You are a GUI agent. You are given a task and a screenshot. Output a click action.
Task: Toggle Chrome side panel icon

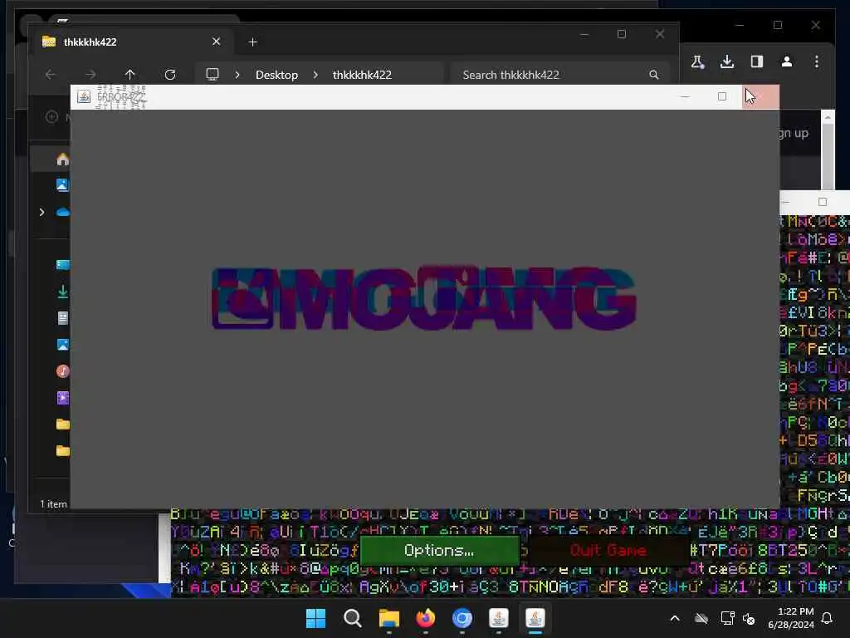click(x=757, y=61)
